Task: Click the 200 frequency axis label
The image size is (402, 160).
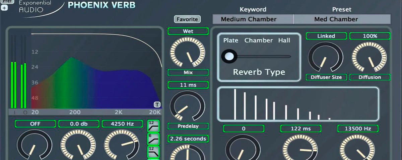Action: 75,112
